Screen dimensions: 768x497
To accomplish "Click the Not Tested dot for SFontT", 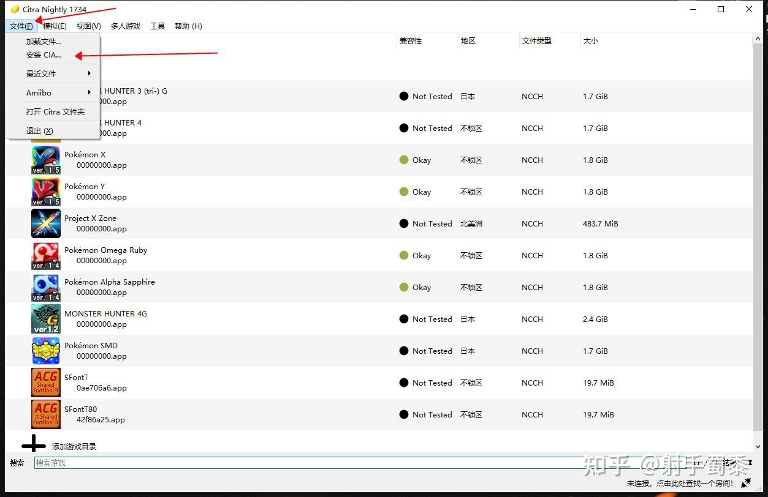I will (404, 383).
